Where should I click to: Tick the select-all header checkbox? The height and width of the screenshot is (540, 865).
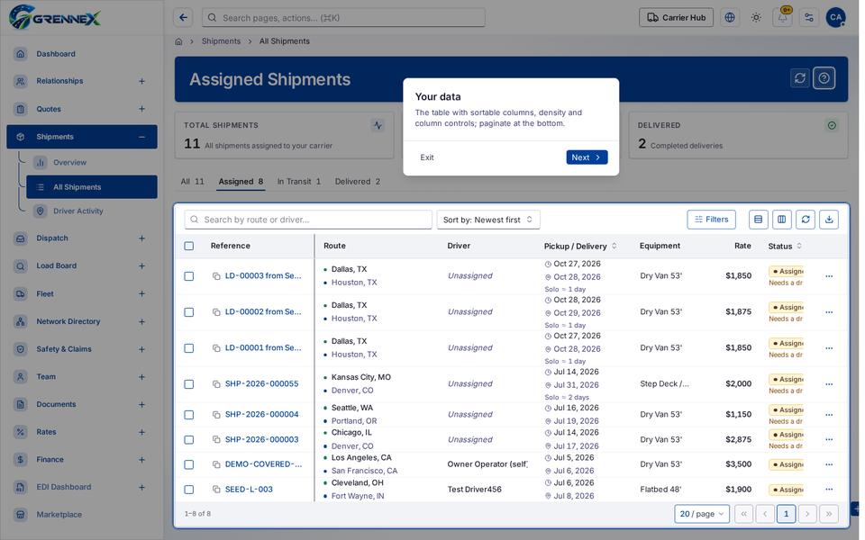(x=188, y=246)
